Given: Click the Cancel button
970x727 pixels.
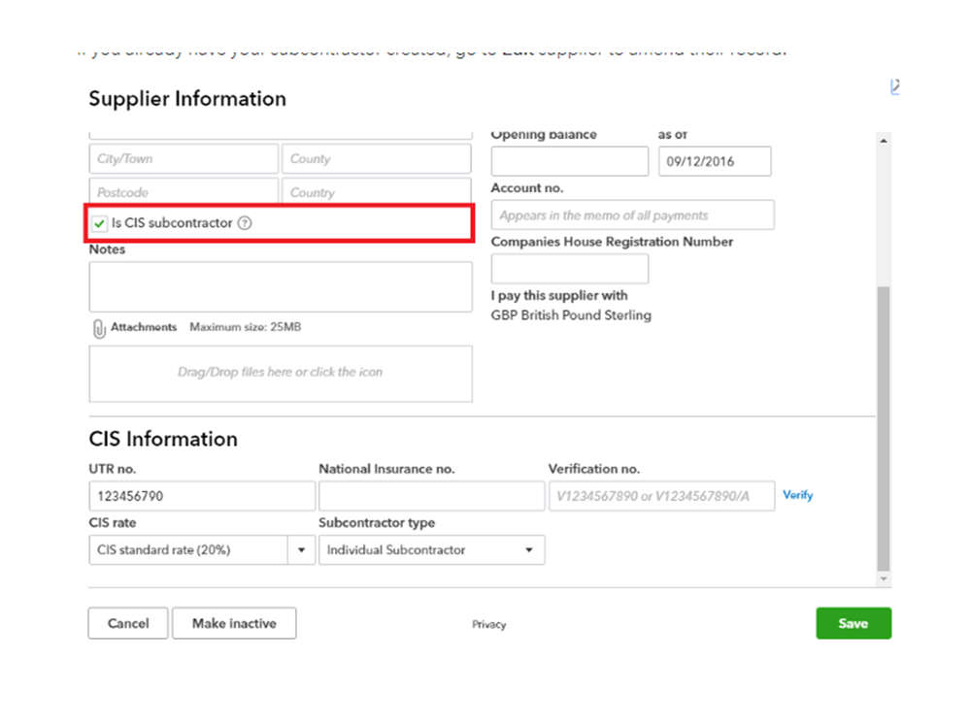Looking at the screenshot, I should click(x=127, y=623).
